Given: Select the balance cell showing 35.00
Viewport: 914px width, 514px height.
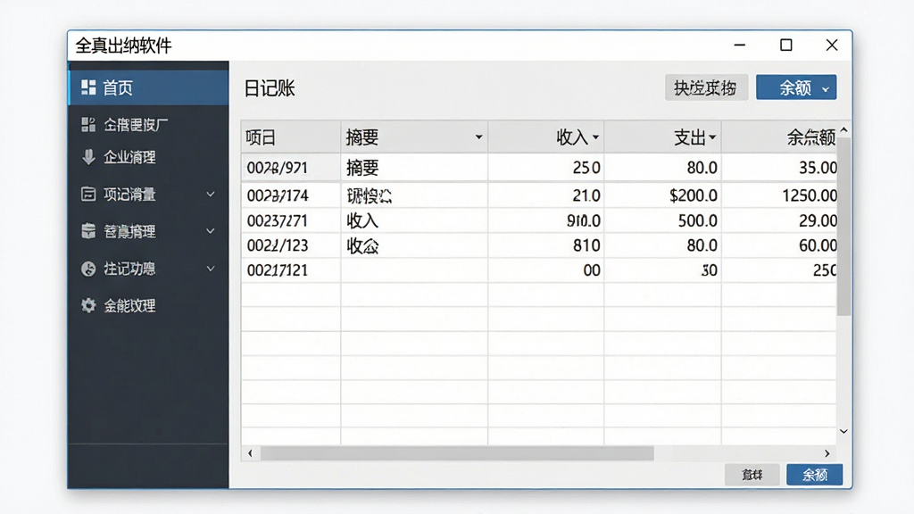Looking at the screenshot, I should coord(779,168).
